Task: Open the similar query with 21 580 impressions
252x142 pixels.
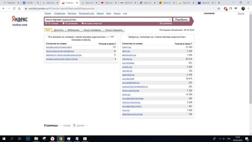Action: pyautogui.click(x=126, y=47)
